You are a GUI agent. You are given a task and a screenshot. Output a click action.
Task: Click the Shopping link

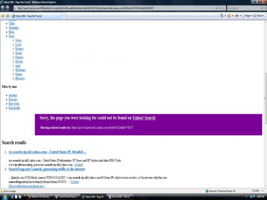click(x=14, y=28)
